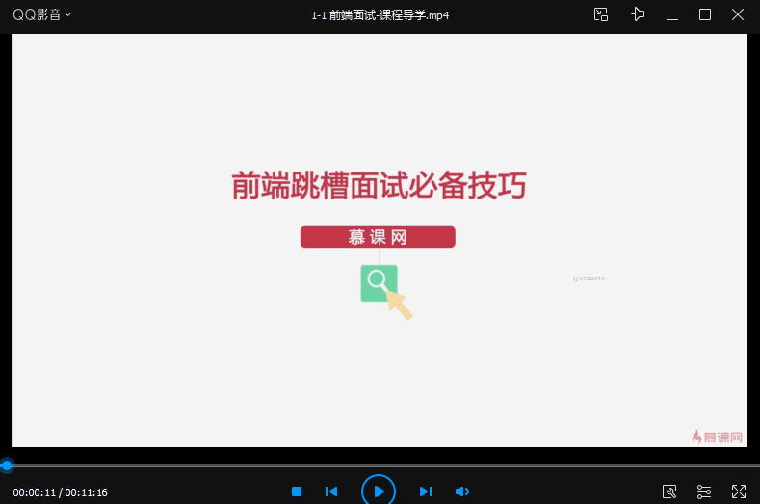Click the 00:00:11 / 00:11:16 time display
760x504 pixels.
pos(60,492)
